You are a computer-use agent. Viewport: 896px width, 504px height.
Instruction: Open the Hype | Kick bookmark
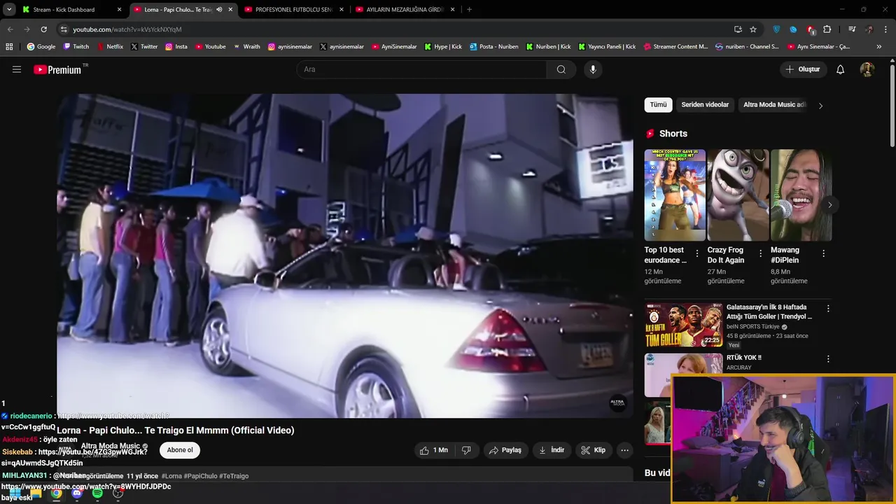[443, 47]
